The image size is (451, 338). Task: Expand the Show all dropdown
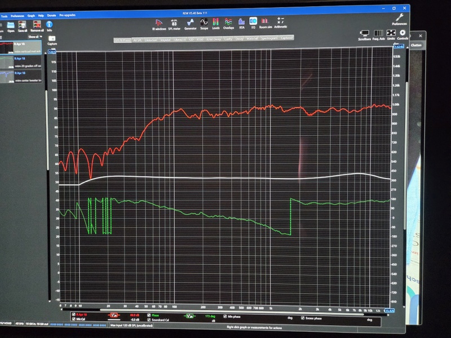[35, 37]
